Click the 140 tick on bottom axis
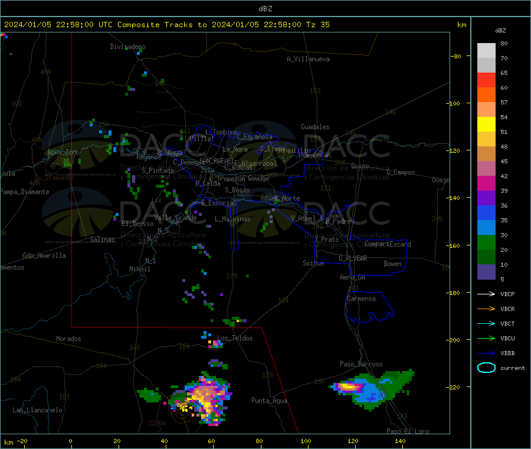The width and height of the screenshot is (531, 449). 400,441
